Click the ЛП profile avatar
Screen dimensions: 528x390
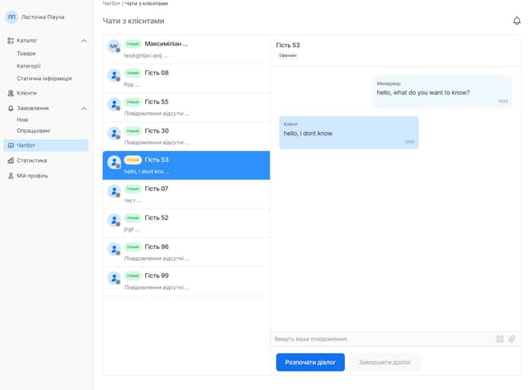point(12,16)
